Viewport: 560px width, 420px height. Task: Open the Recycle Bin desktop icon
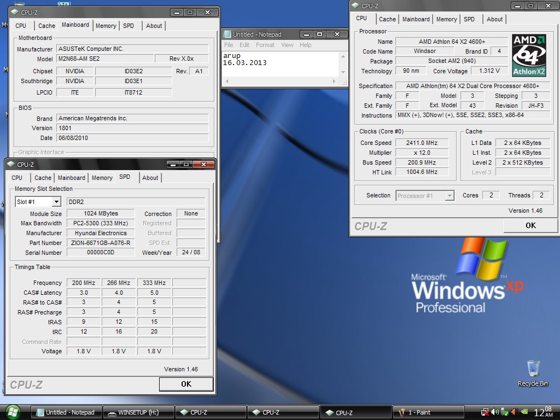pyautogui.click(x=533, y=373)
